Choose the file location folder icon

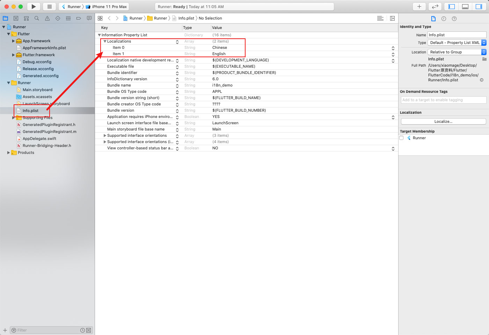(x=484, y=59)
